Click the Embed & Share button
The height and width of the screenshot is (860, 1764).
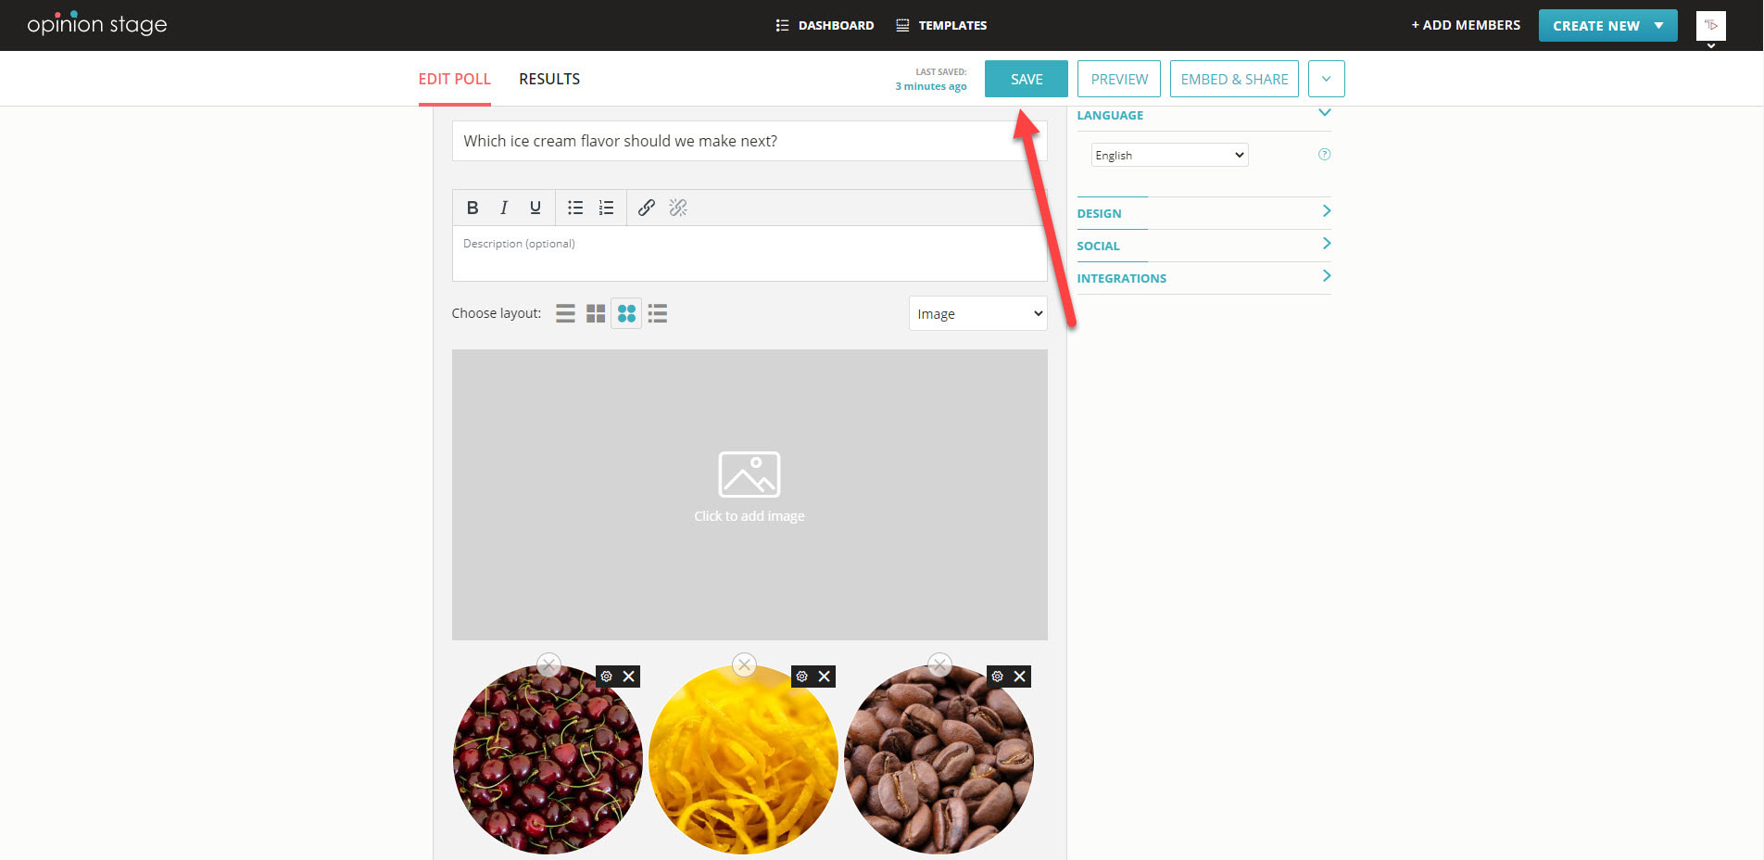point(1234,80)
